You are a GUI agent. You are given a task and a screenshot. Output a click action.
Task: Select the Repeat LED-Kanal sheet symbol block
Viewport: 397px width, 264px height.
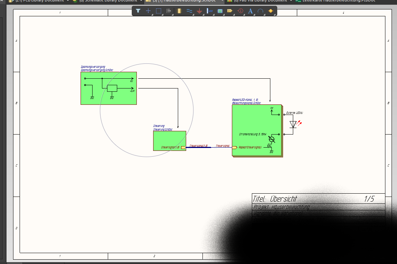(x=257, y=131)
